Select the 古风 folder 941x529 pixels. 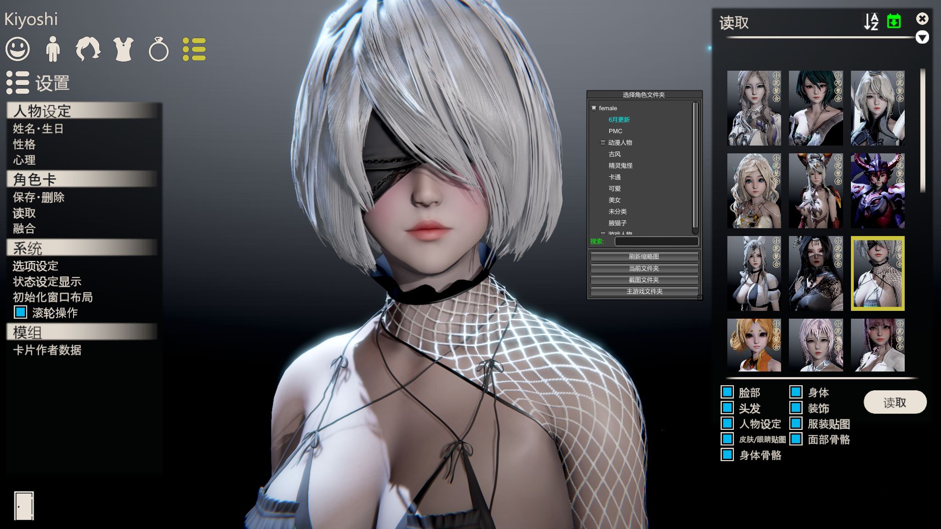point(614,154)
